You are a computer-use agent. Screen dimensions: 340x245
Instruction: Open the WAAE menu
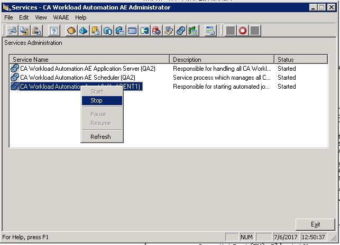61,17
